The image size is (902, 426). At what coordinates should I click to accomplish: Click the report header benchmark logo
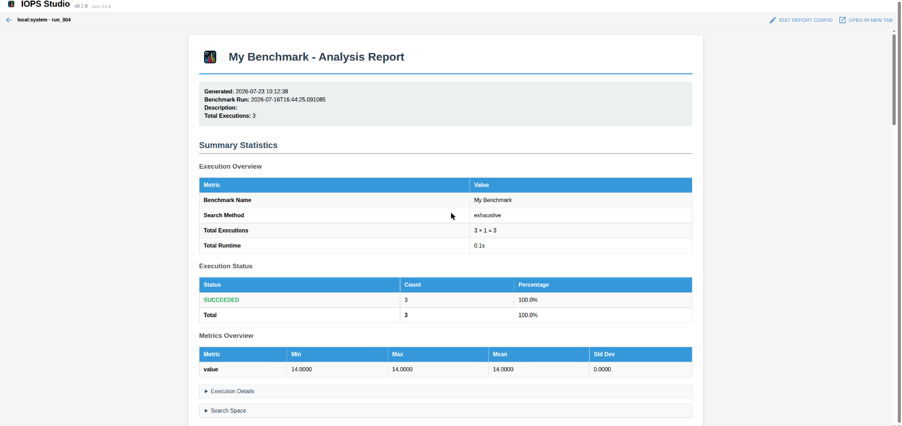click(210, 57)
